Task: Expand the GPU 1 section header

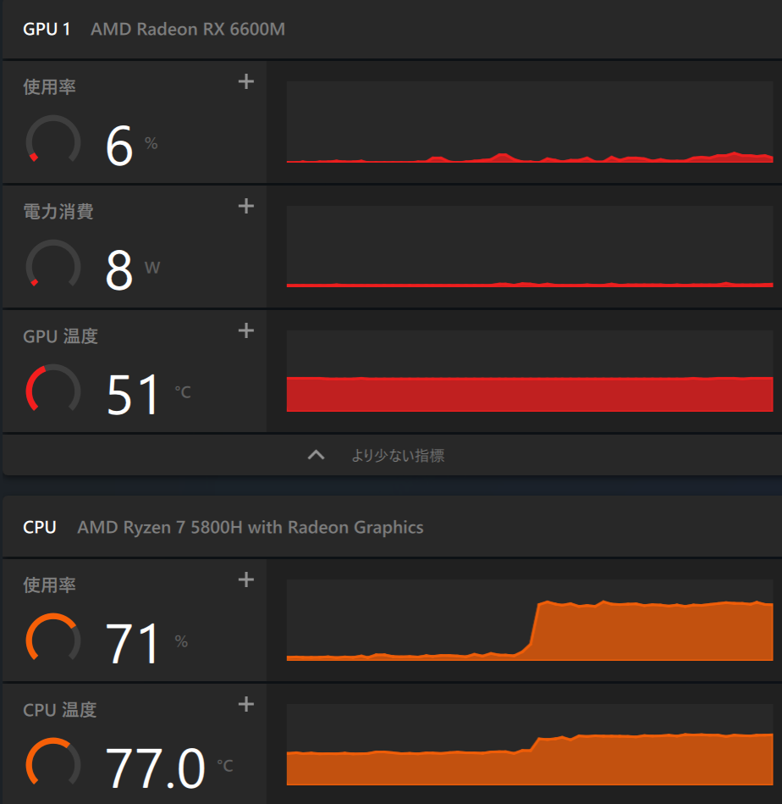Action: point(47,29)
